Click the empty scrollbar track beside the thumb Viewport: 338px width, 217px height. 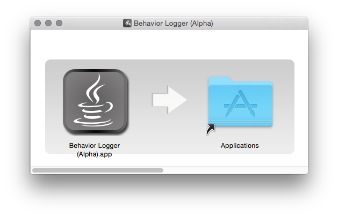235,170
